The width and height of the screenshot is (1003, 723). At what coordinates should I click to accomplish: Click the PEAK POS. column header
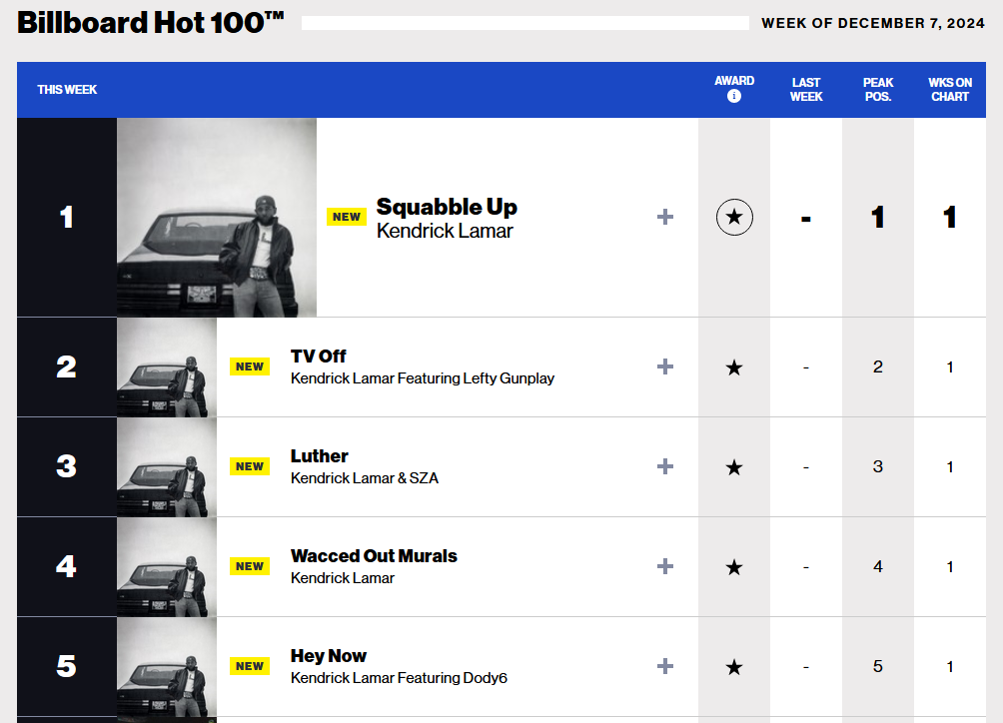pyautogui.click(x=877, y=90)
